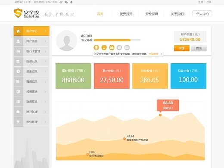Click the green 累计投资 8888.00 card
Viewport: 224px width, 168px height.
click(73, 76)
